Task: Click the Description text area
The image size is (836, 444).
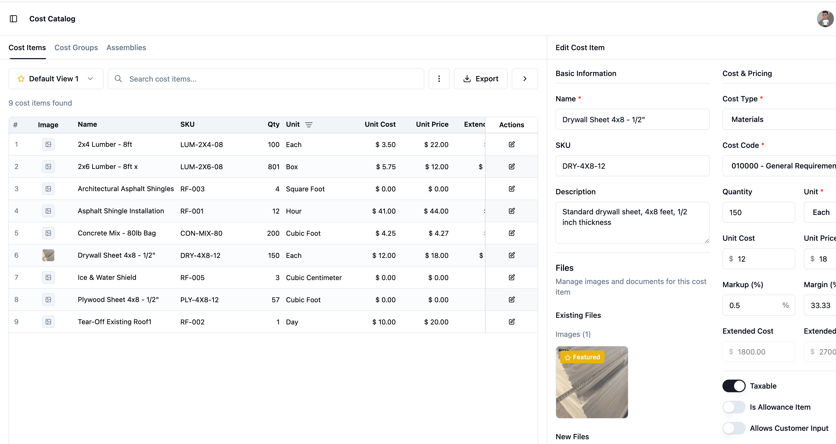Action: [x=632, y=223]
